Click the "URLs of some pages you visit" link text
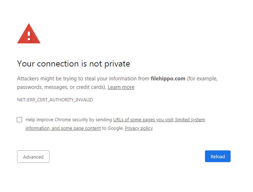This screenshot has width=253, height=192. tap(143, 120)
